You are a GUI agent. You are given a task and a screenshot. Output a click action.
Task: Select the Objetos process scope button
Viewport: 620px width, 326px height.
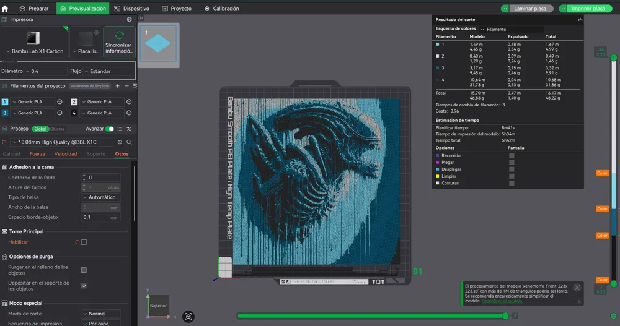point(57,129)
